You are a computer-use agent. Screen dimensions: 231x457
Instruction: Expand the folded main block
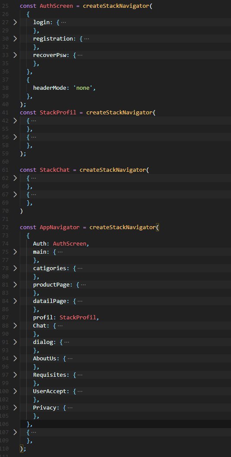(15, 252)
